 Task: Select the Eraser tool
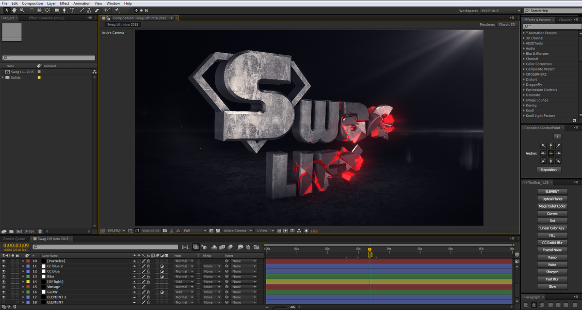[x=97, y=10]
